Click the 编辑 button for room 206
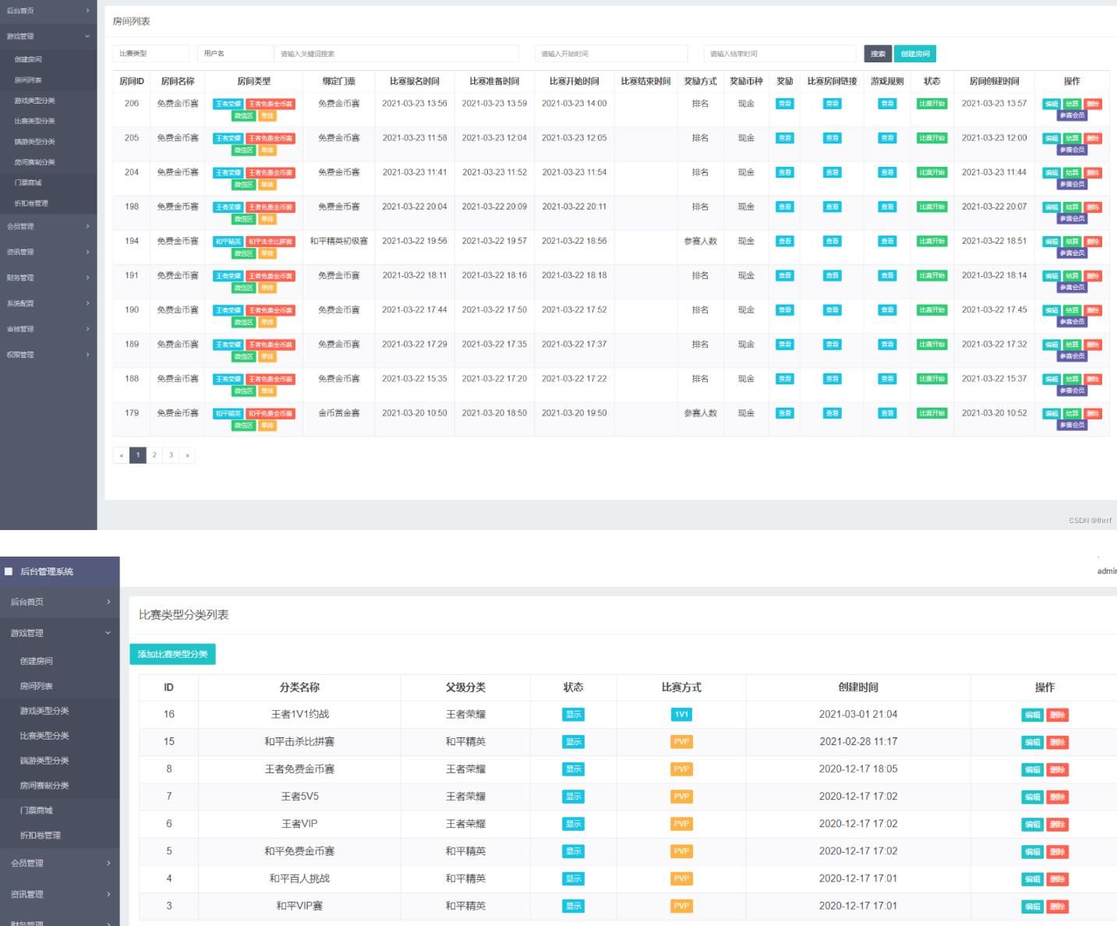The width and height of the screenshot is (1117, 926). click(1052, 104)
